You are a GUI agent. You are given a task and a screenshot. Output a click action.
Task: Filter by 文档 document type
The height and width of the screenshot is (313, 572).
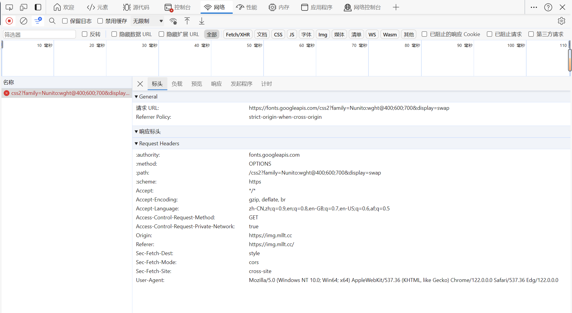pos(262,34)
